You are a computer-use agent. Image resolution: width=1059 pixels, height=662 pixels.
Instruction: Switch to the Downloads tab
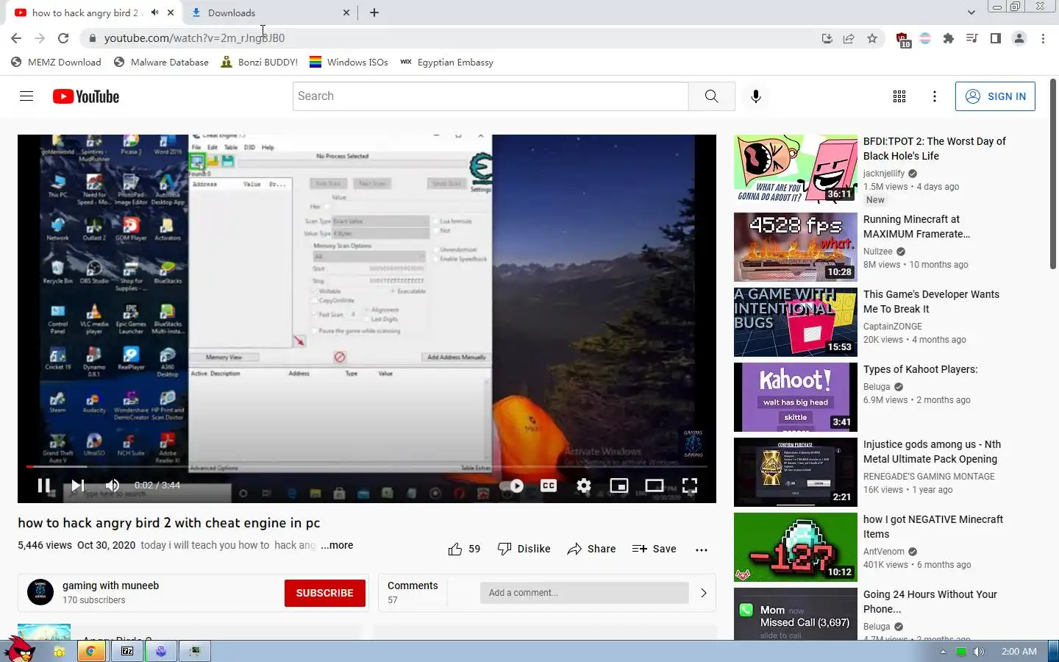click(x=270, y=13)
